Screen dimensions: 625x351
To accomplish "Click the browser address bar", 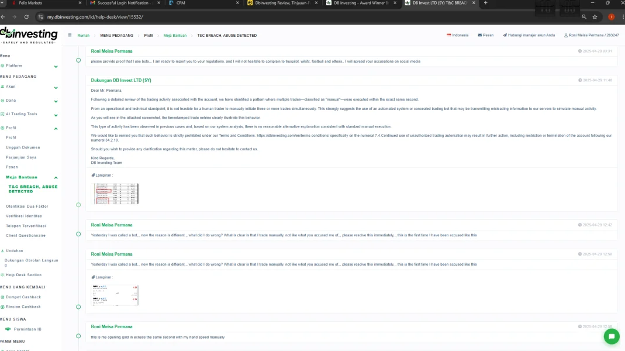I will click(292, 17).
